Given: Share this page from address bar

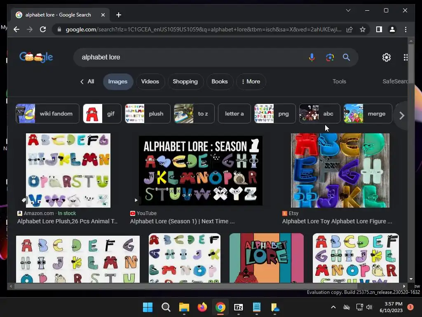Looking at the screenshot, I should (349, 29).
